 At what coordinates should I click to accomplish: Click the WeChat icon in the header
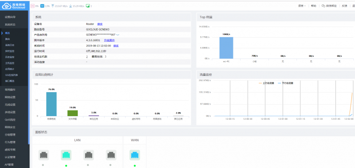pyautogui.click(x=323, y=6)
